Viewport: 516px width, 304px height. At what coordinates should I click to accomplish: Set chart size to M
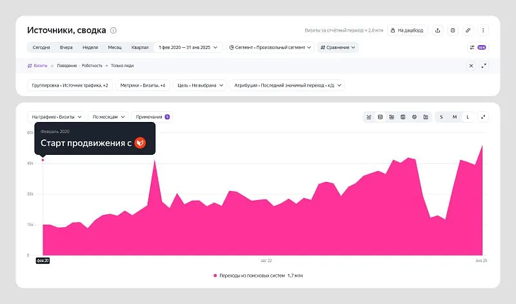pos(455,117)
